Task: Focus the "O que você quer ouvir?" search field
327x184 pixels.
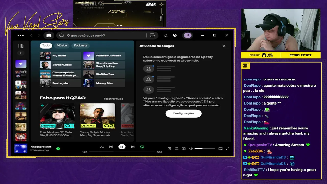Action: (107, 35)
